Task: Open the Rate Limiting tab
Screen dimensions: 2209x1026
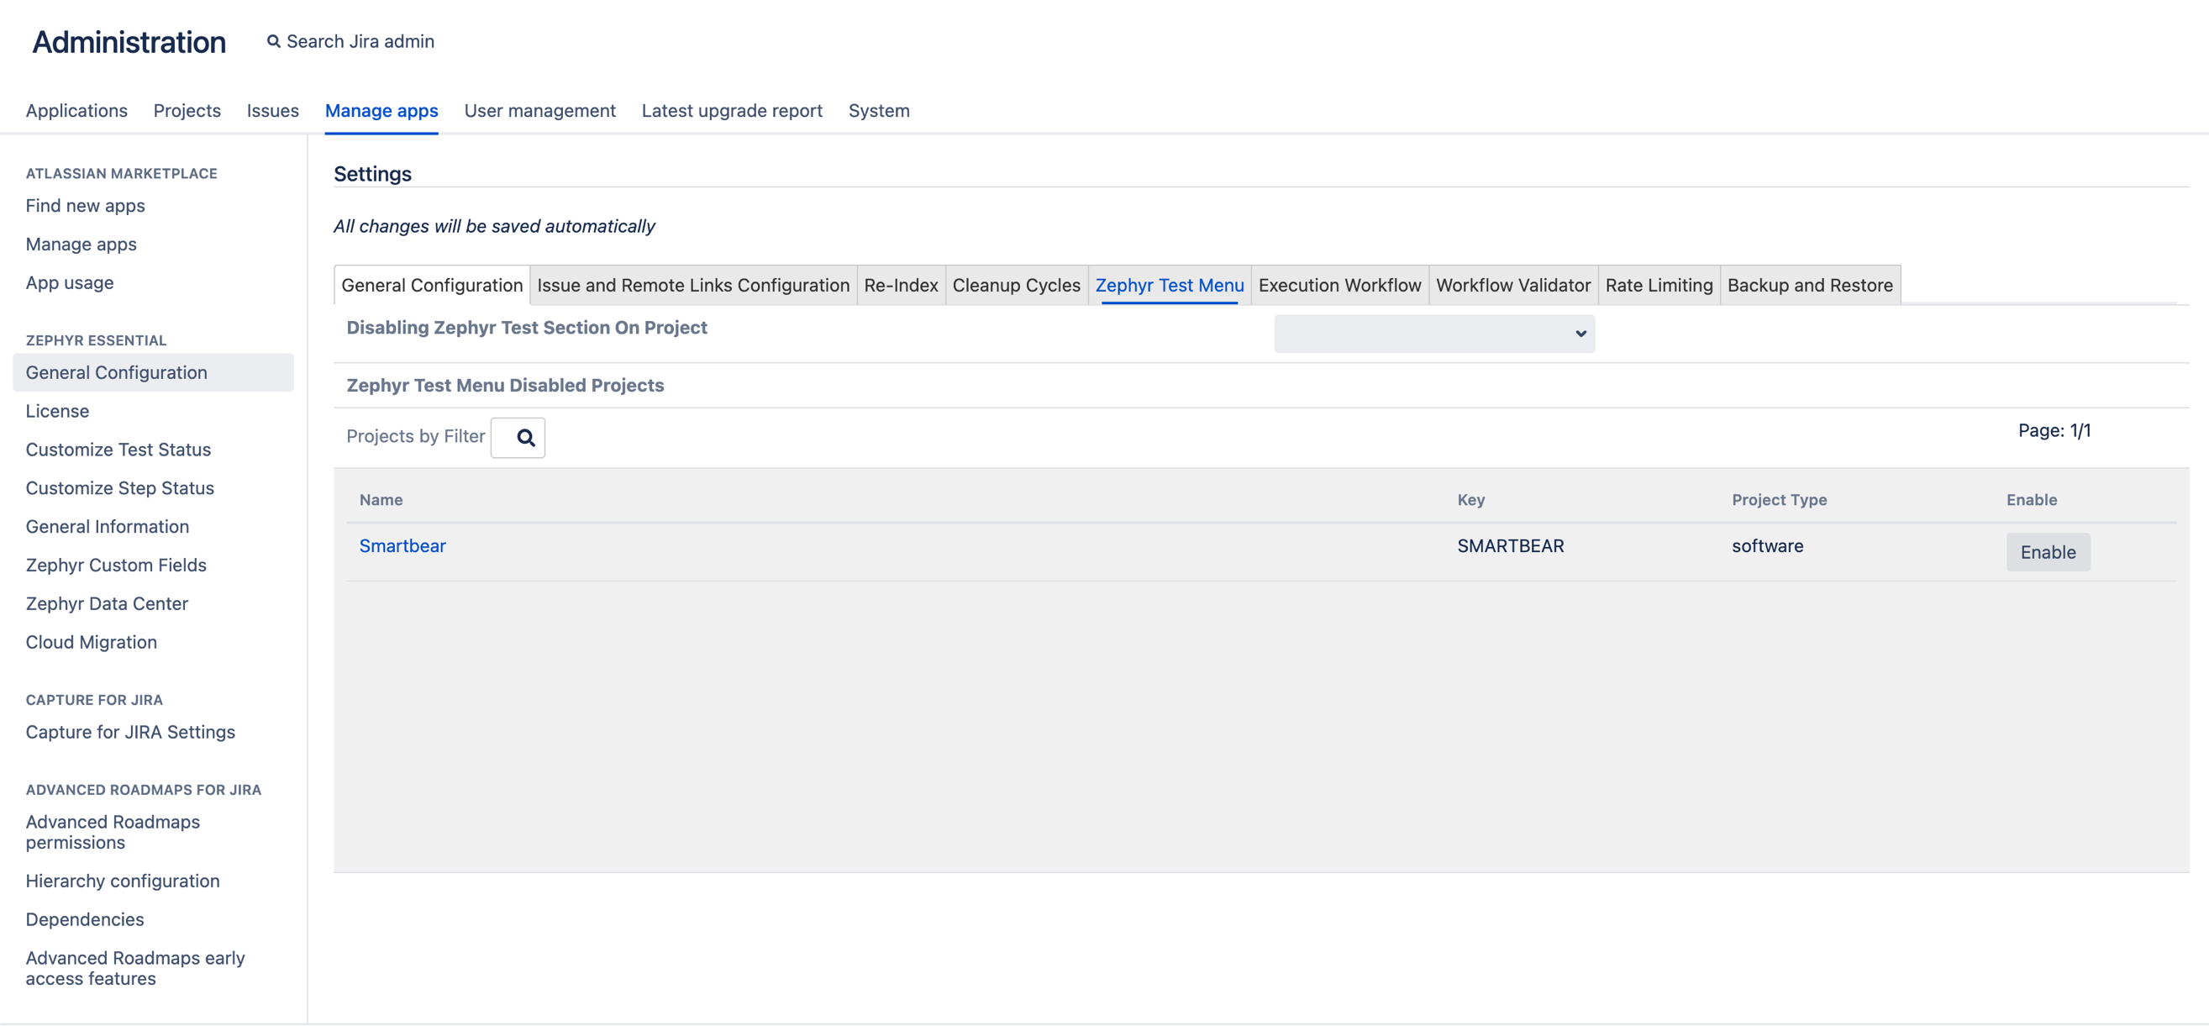Action: tap(1659, 285)
